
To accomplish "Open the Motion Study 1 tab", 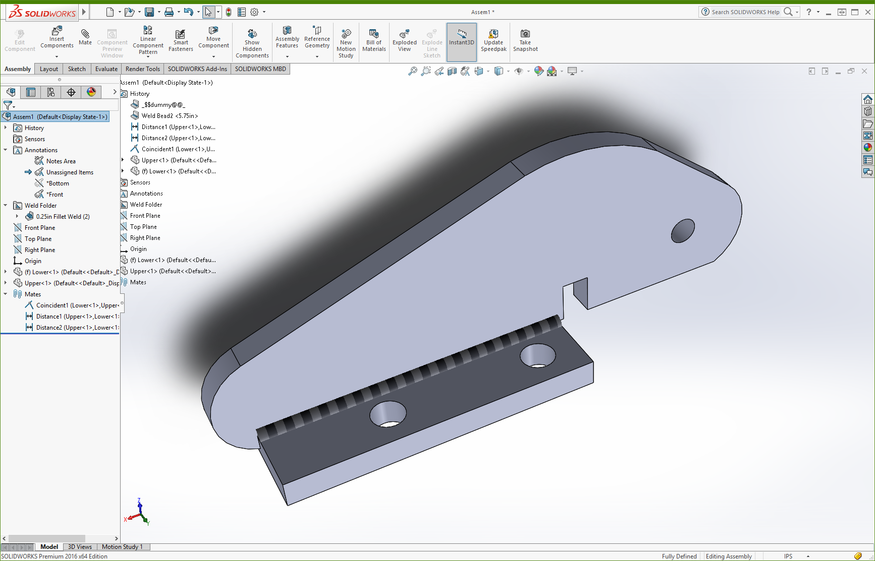I will [x=122, y=547].
